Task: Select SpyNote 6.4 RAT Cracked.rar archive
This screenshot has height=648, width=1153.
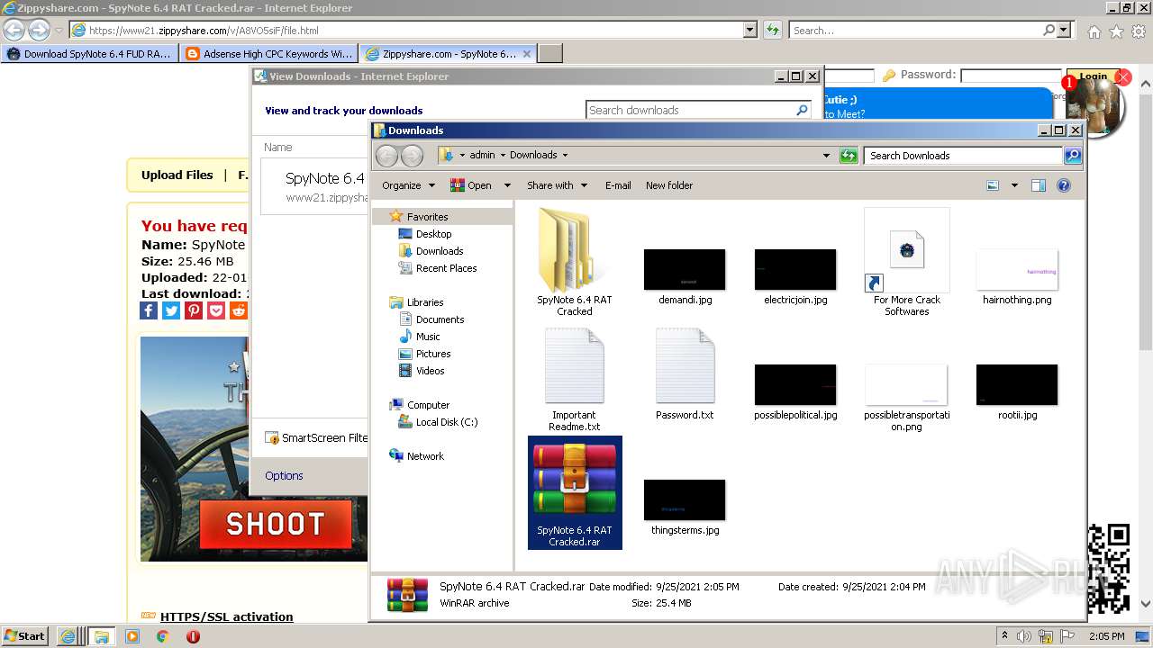Action: [575, 492]
